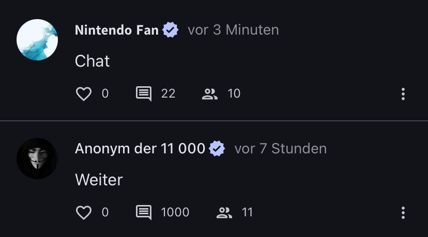This screenshot has height=237, width=428.
Task: Select the "vor 7 Stunden" timestamp
Action: tap(280, 149)
